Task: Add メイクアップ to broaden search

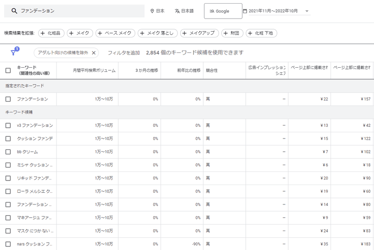Action: (199, 33)
